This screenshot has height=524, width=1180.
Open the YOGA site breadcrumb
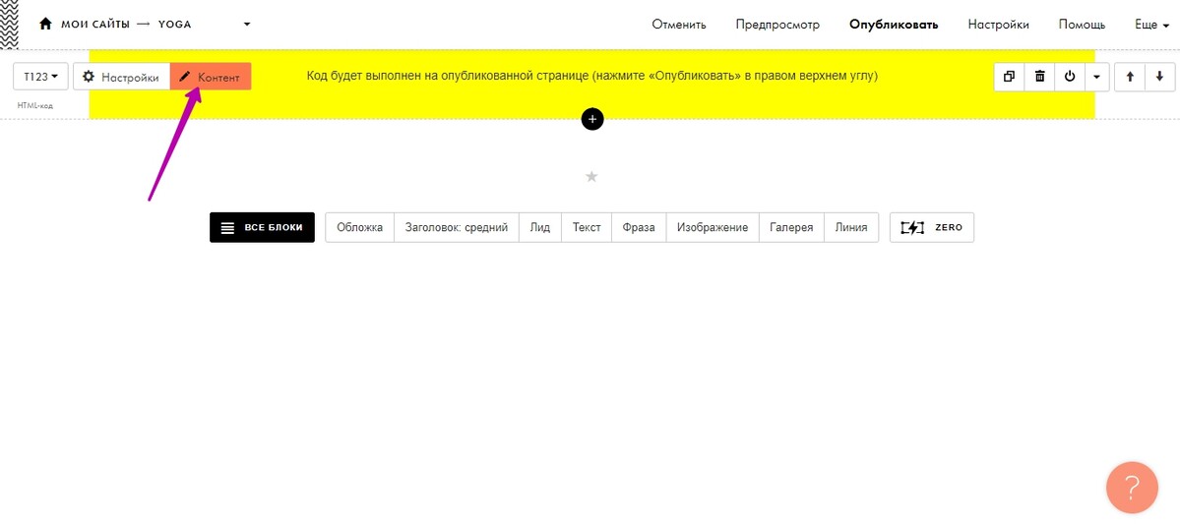tap(174, 24)
